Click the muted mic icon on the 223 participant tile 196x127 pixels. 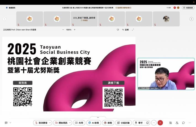73,25
